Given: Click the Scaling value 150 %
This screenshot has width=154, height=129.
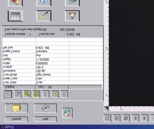Looking at the screenshot, I should point(40,67).
